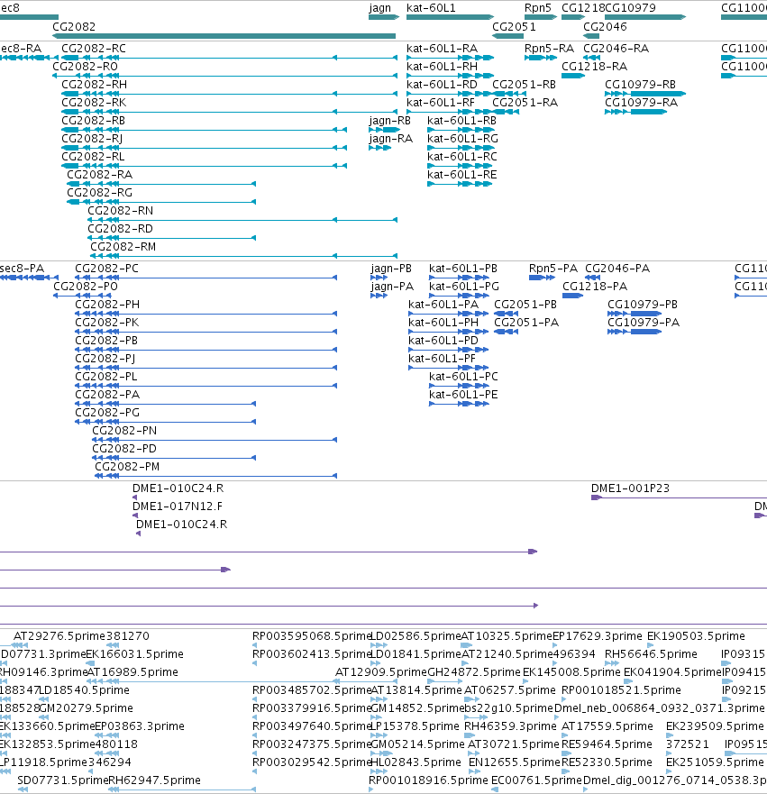This screenshot has width=767, height=794.
Task: Select the AT12909.5prime EST label
Action: point(381,672)
